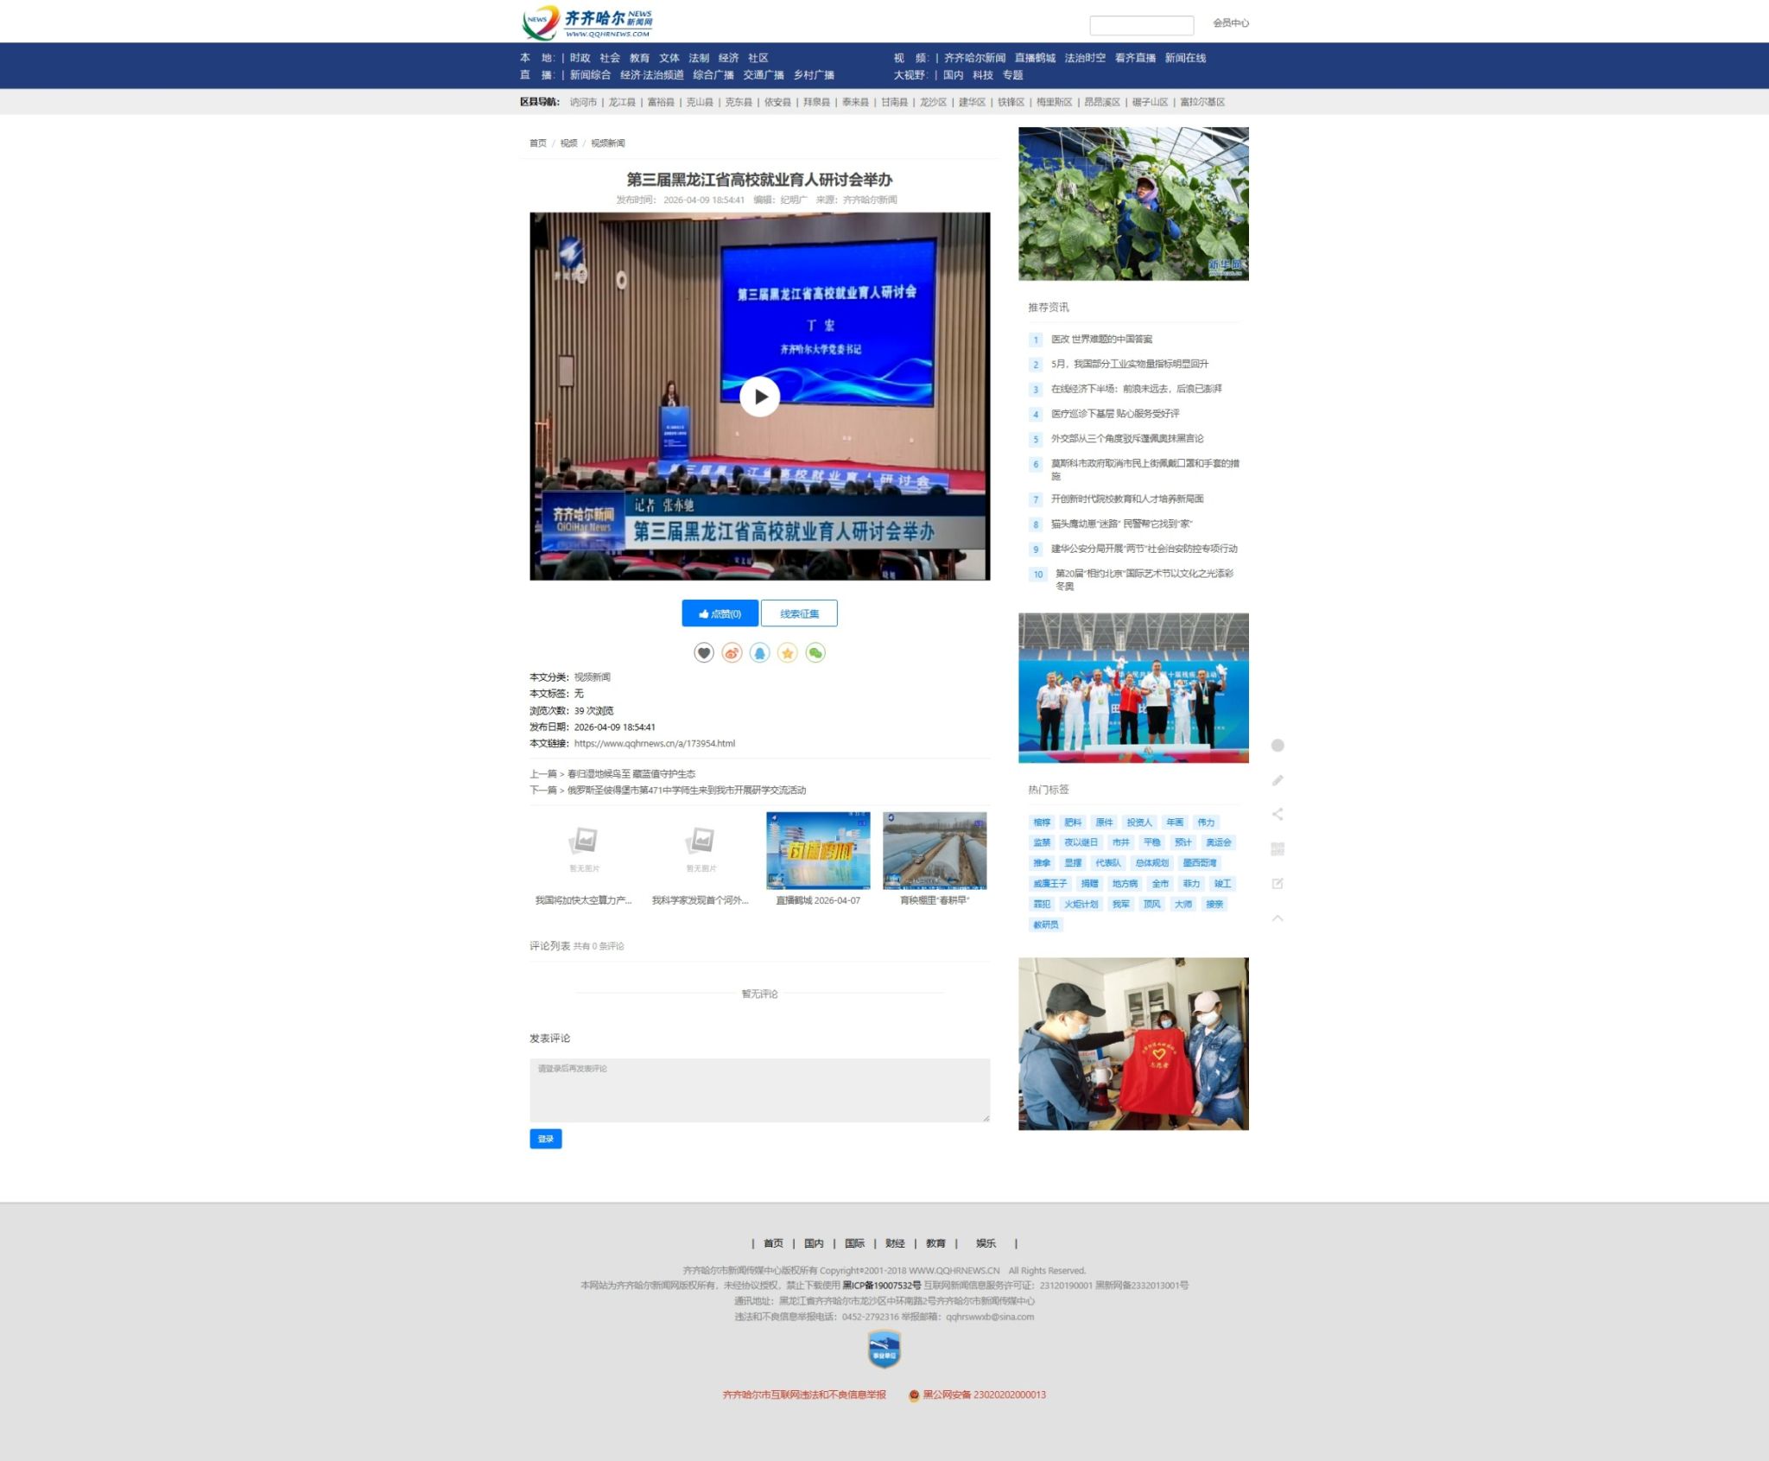Viewport: 1769px width, 1461px height.
Task: Share via yellow star Qzone icon
Action: click(x=787, y=653)
